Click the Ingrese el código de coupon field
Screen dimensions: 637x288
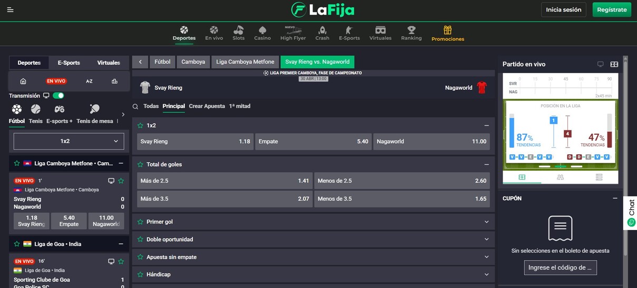coord(560,267)
